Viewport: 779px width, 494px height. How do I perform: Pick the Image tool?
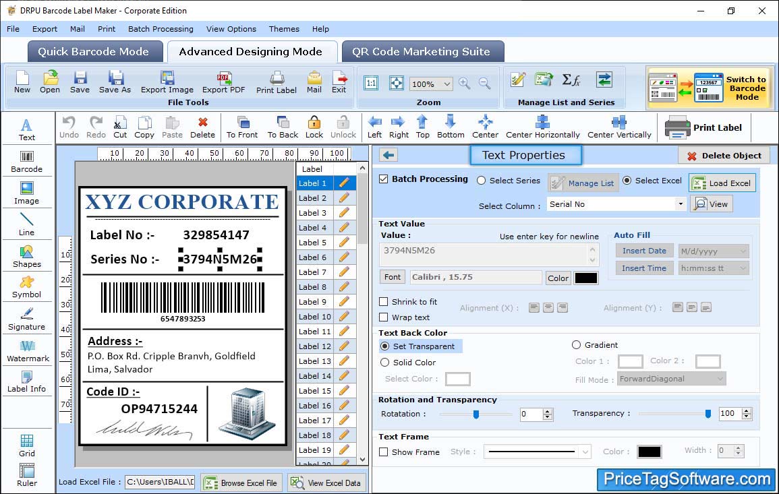coord(27,193)
